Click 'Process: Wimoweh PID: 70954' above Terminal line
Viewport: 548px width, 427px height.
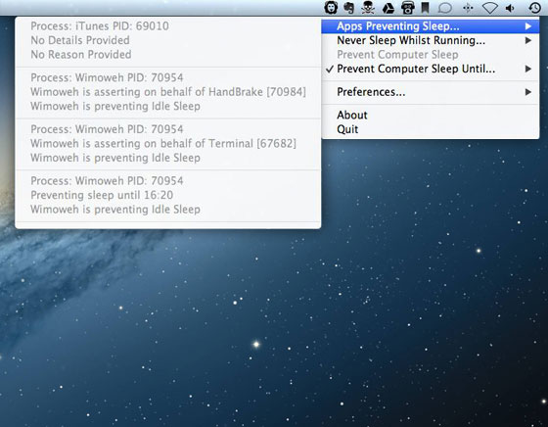[x=107, y=129]
